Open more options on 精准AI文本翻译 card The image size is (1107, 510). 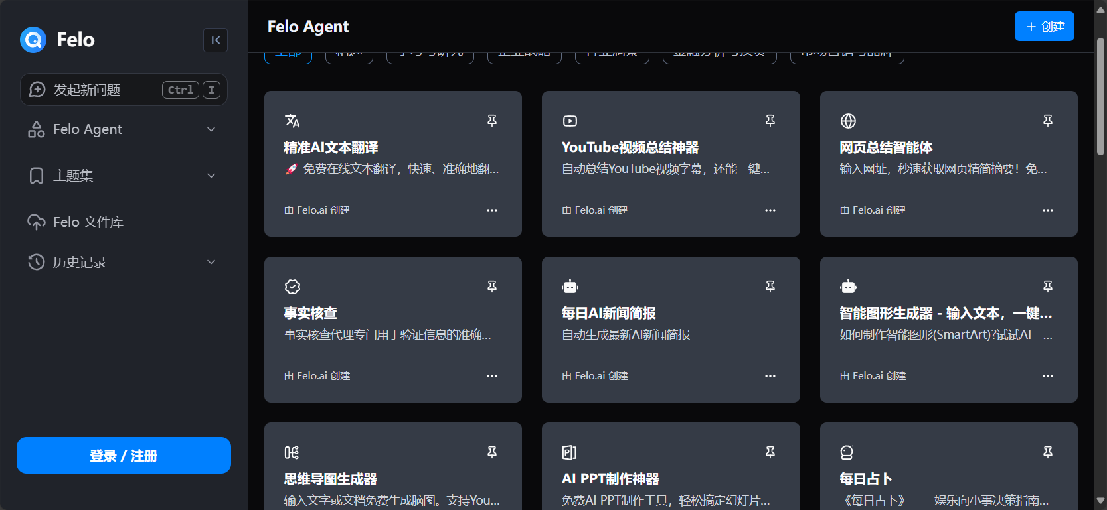[492, 210]
